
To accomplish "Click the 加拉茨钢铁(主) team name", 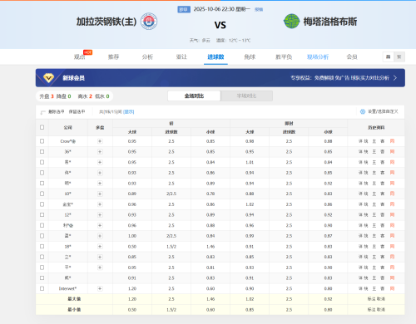I will pyautogui.click(x=106, y=22).
